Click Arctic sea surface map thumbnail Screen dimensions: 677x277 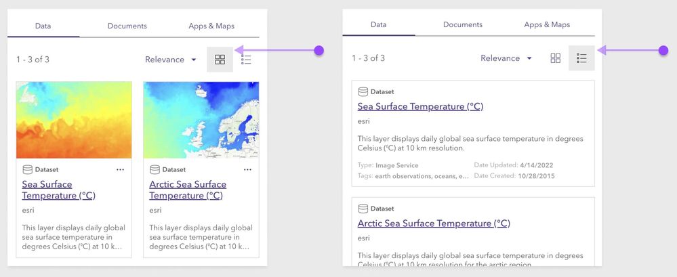[x=201, y=120]
